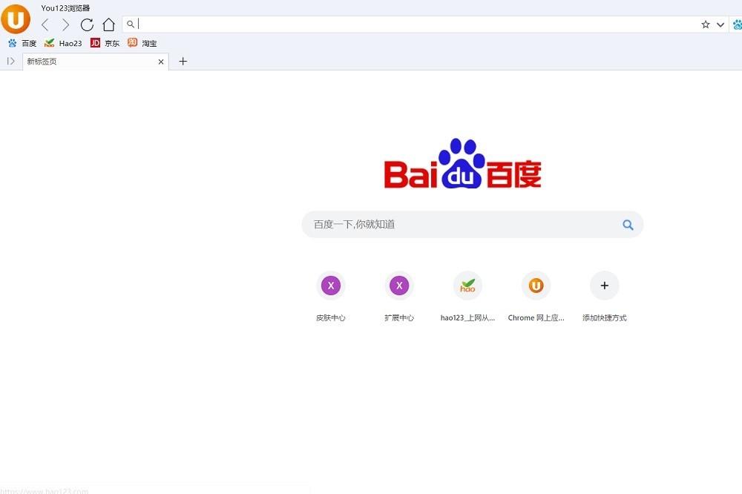Go back with the back arrow
This screenshot has width=742, height=494.
pyautogui.click(x=45, y=24)
